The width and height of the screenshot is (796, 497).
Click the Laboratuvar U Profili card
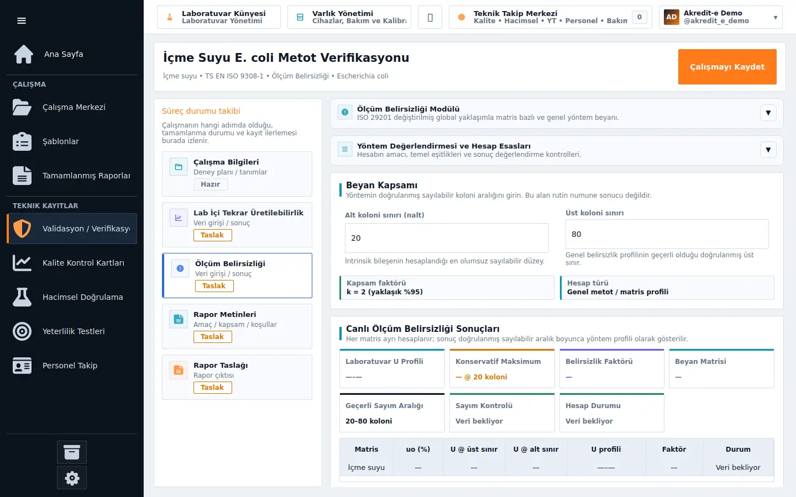[x=392, y=368]
